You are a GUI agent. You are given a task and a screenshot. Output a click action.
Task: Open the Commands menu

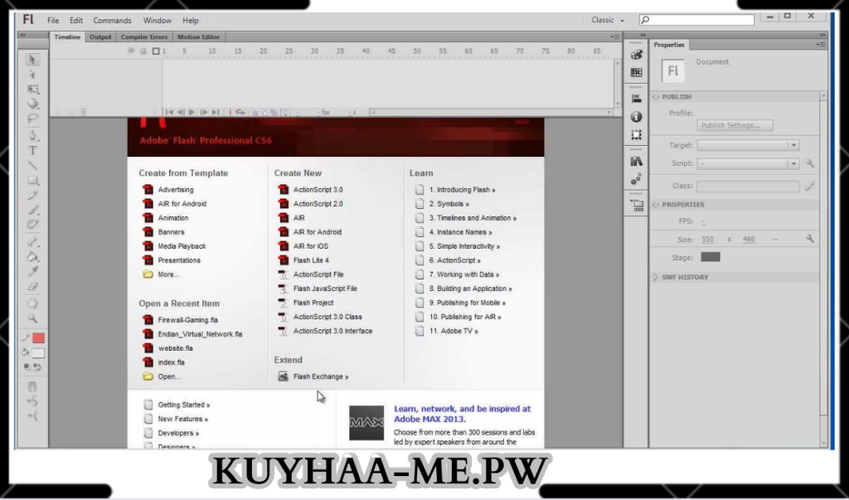pyautogui.click(x=112, y=21)
